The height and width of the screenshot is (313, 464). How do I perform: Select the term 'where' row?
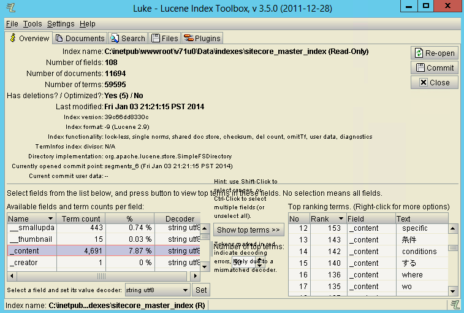(368, 275)
